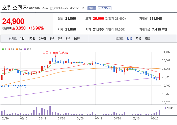Click the 23,228 price axis label
The height and width of the screenshot is (125, 177).
[166, 77]
